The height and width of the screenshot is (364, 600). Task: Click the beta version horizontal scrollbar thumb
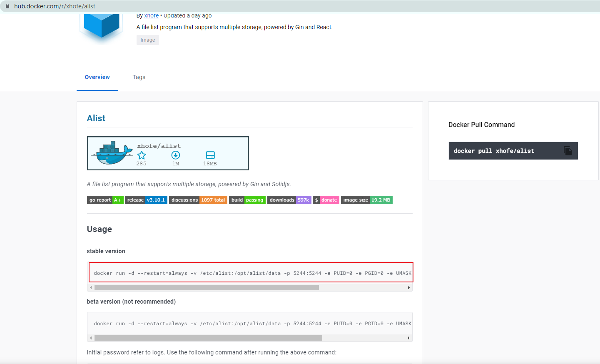[x=208, y=338]
